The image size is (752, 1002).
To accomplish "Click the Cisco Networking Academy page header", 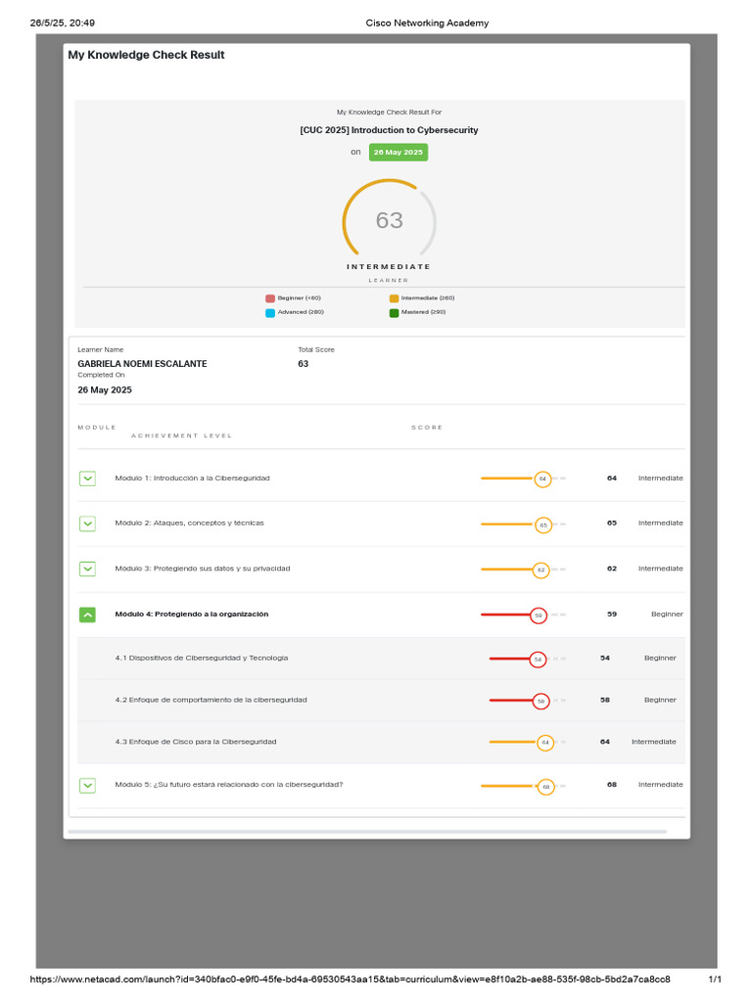I will 427,23.
